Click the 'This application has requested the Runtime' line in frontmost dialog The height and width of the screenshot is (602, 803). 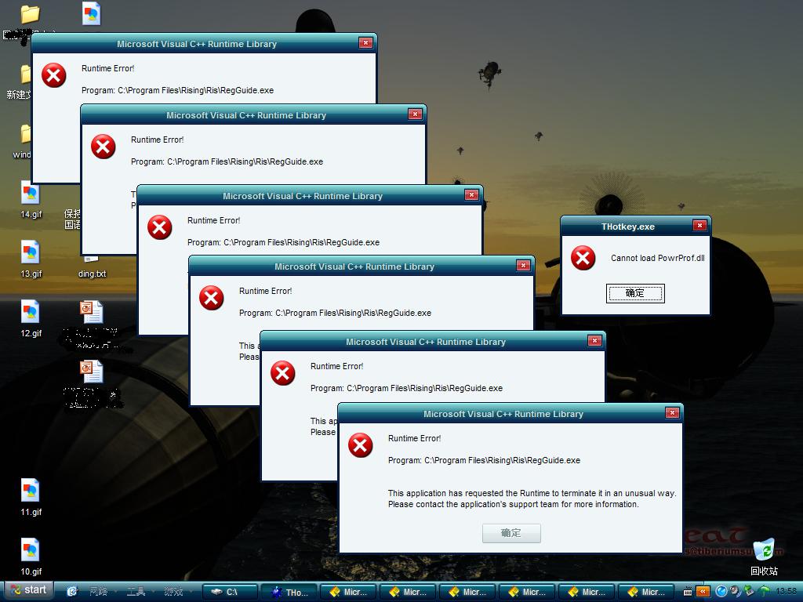coord(532,494)
